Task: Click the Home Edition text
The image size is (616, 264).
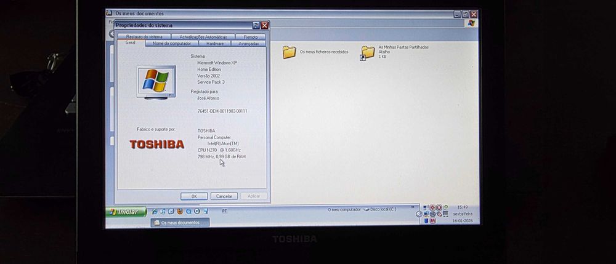Action: [x=209, y=70]
